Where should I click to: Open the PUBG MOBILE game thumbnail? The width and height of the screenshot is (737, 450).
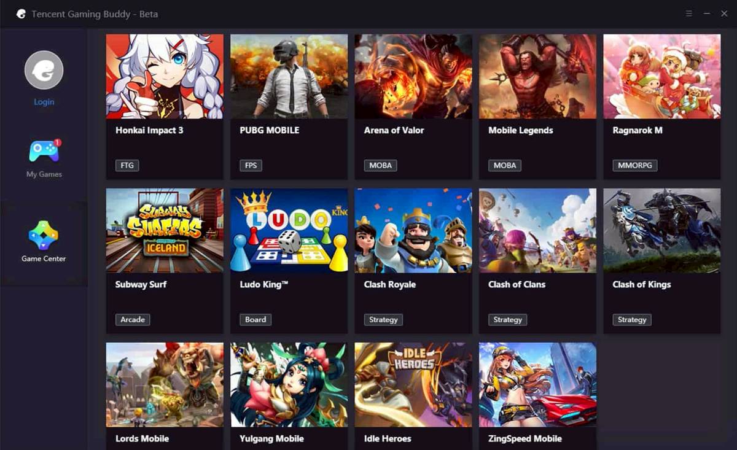click(x=289, y=76)
